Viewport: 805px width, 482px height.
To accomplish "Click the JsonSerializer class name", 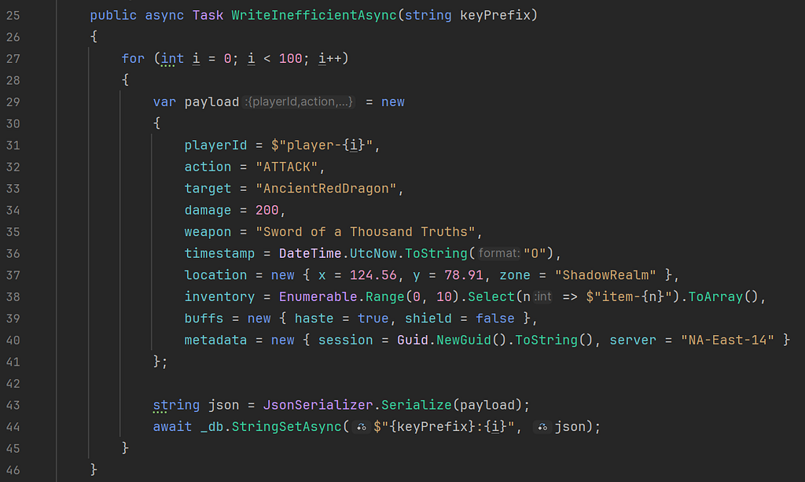I will click(x=318, y=405).
